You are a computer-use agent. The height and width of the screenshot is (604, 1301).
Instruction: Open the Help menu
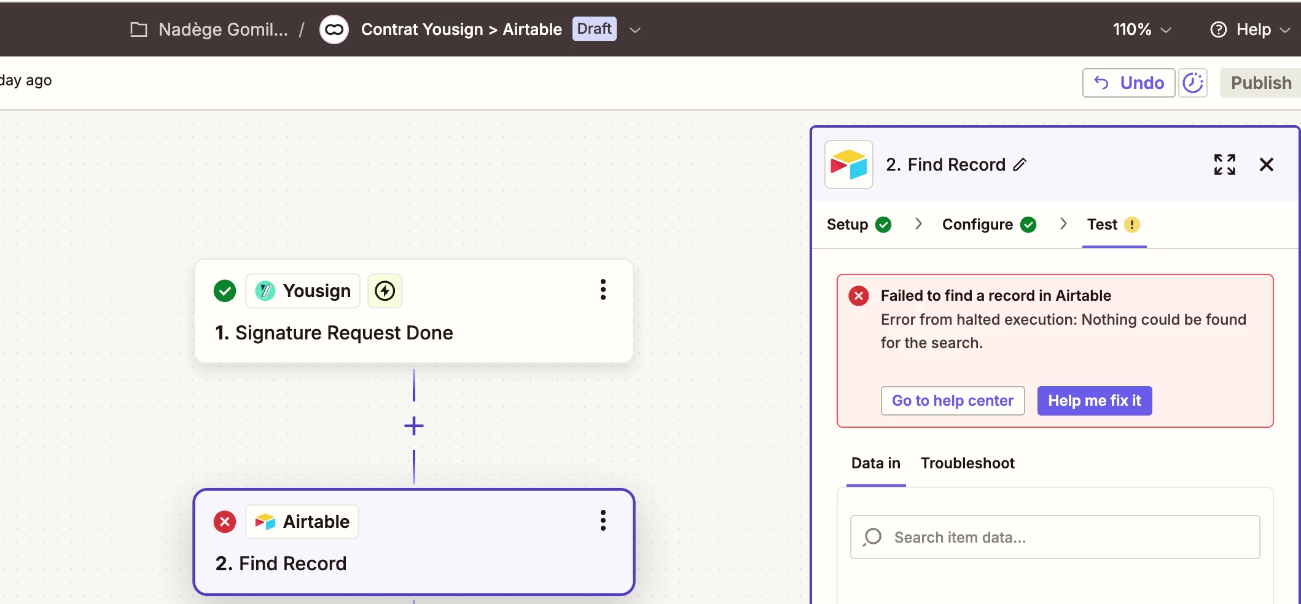coord(1250,29)
